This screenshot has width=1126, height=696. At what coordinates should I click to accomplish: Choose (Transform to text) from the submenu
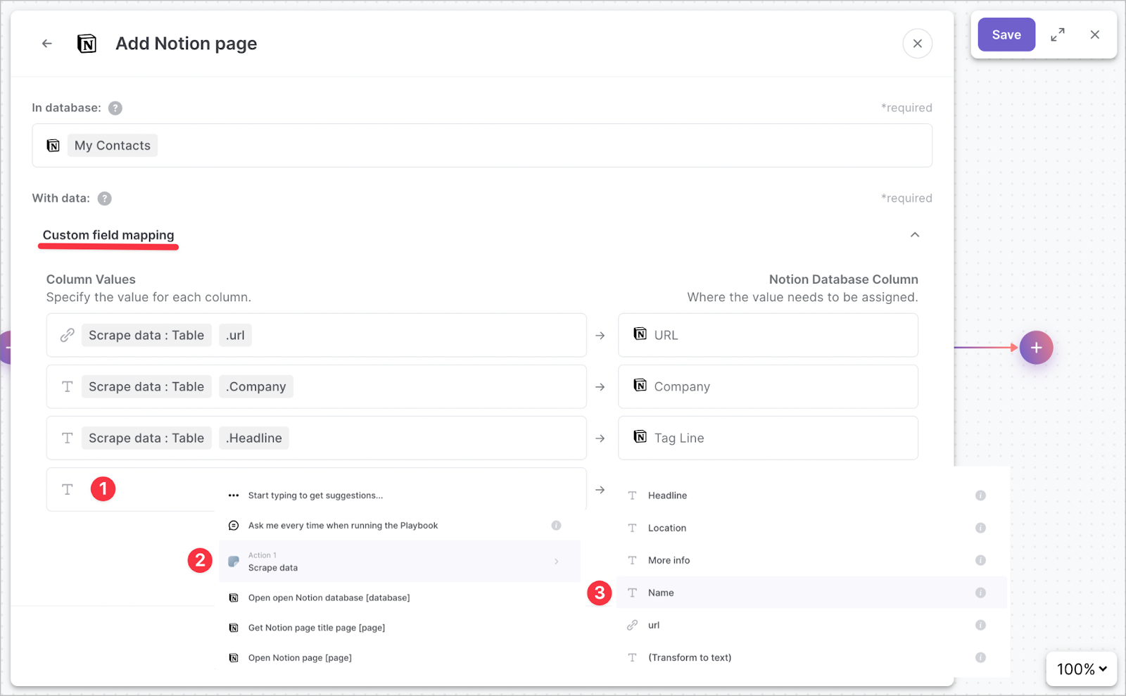coord(811,658)
